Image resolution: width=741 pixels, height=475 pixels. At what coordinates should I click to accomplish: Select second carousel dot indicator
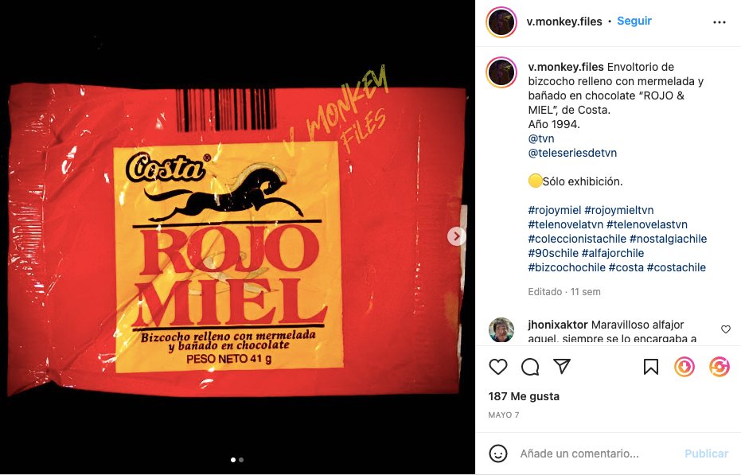coord(241,459)
